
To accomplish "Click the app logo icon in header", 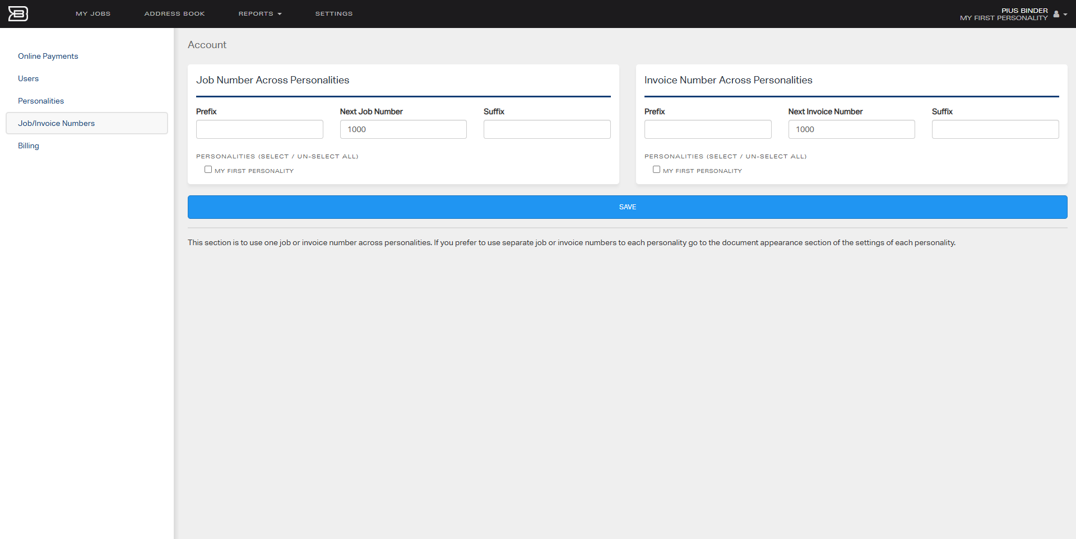I will [18, 13].
